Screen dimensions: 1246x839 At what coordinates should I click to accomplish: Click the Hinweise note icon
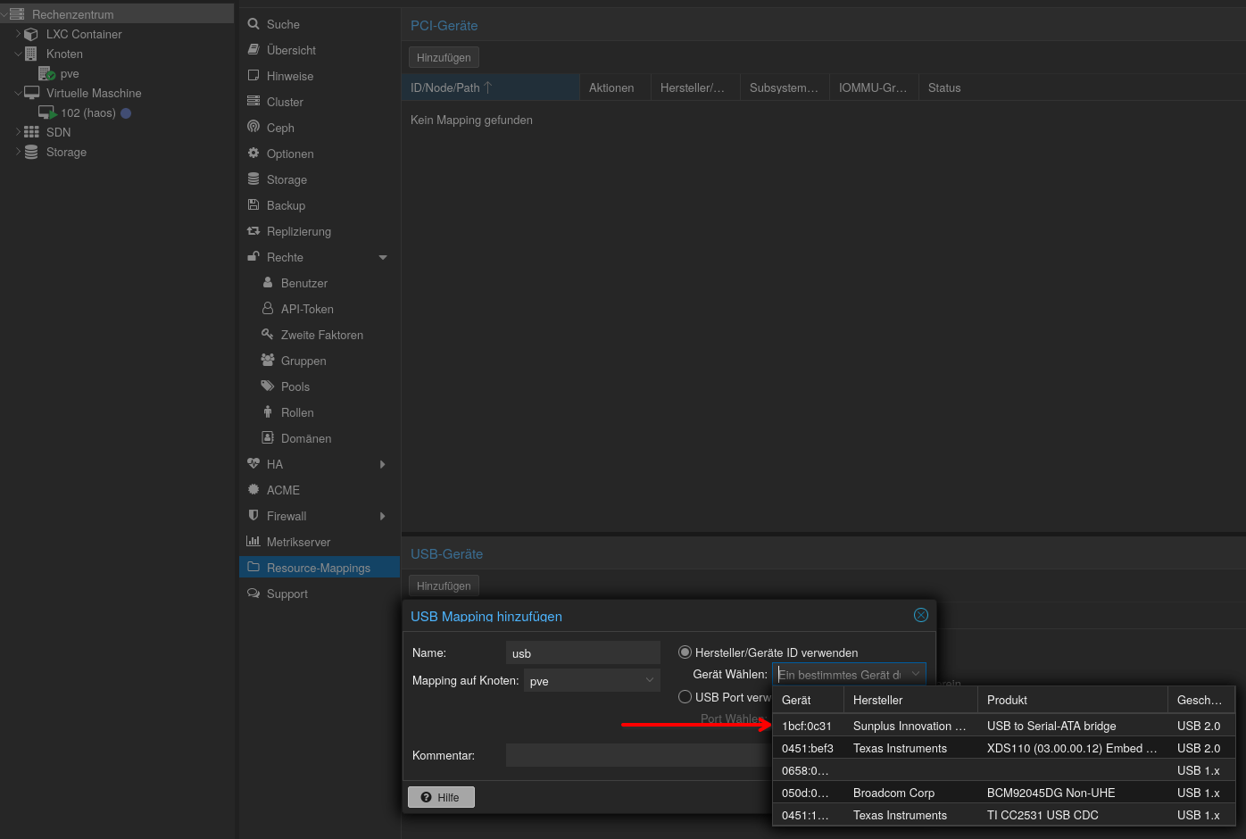coord(253,76)
